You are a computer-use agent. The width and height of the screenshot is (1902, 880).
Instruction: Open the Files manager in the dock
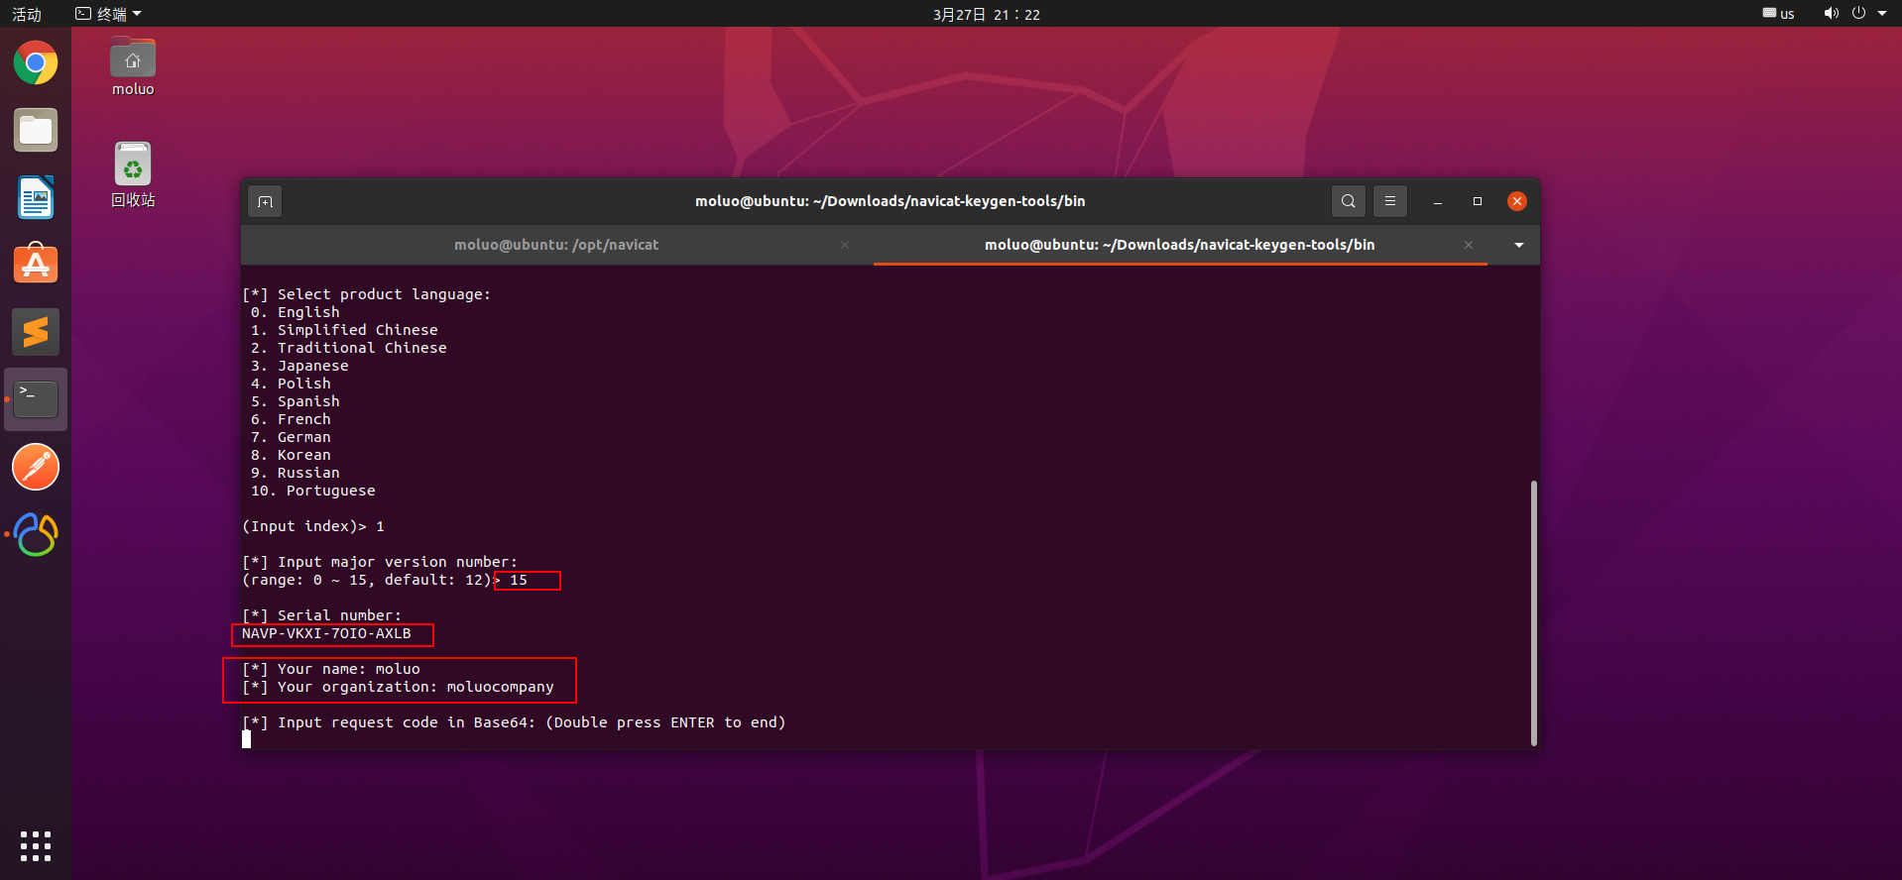pos(36,131)
